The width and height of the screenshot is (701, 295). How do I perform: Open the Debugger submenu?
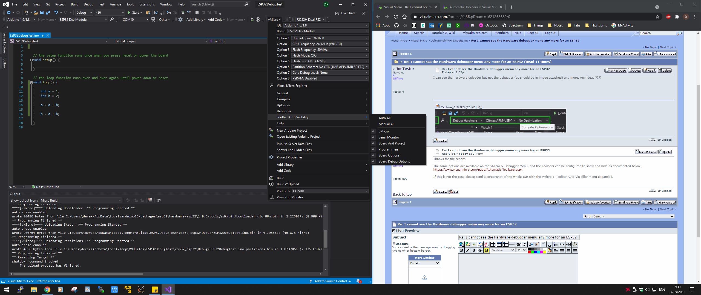[x=319, y=111]
